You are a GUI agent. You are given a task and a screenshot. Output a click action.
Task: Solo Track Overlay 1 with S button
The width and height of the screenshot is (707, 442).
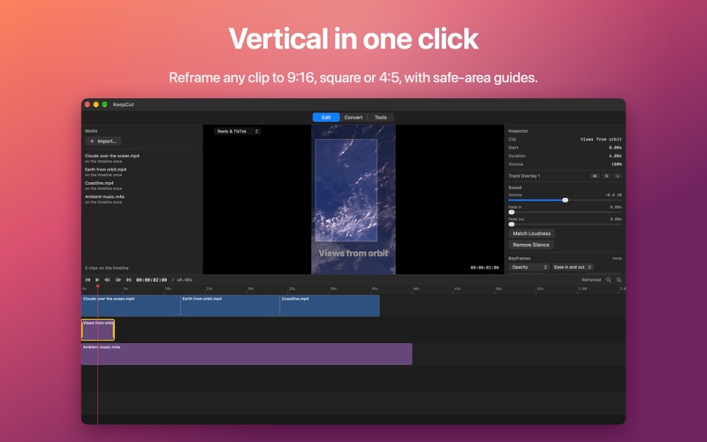[606, 176]
